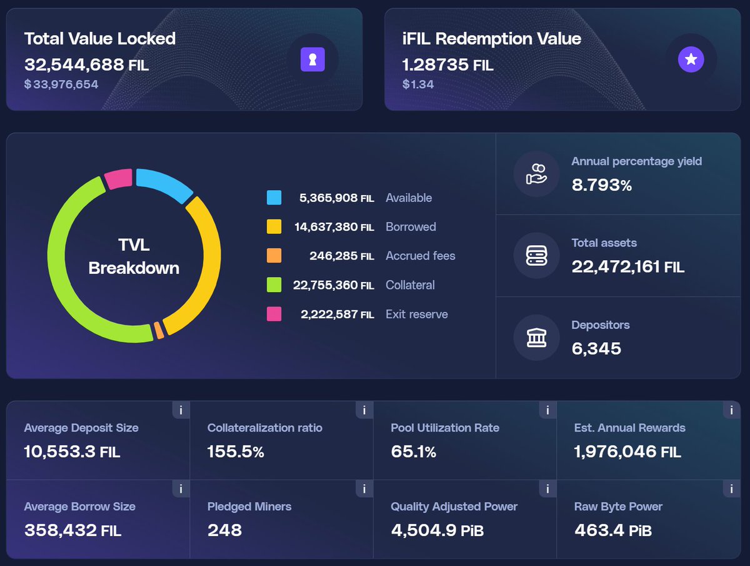View info for Raw Byte Power
750x566 pixels.
(731, 489)
